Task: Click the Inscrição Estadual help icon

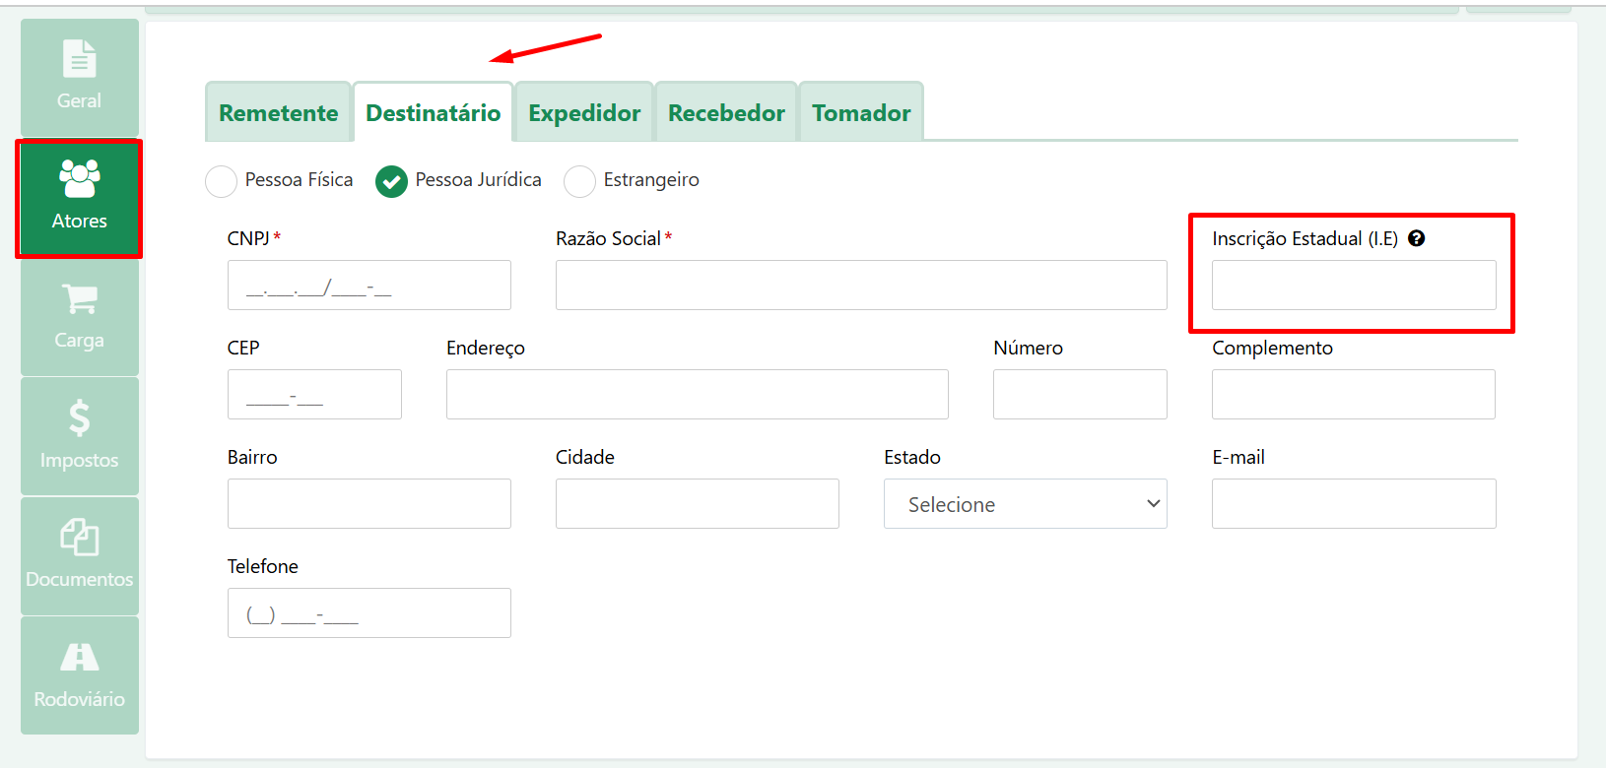Action: pyautogui.click(x=1417, y=238)
